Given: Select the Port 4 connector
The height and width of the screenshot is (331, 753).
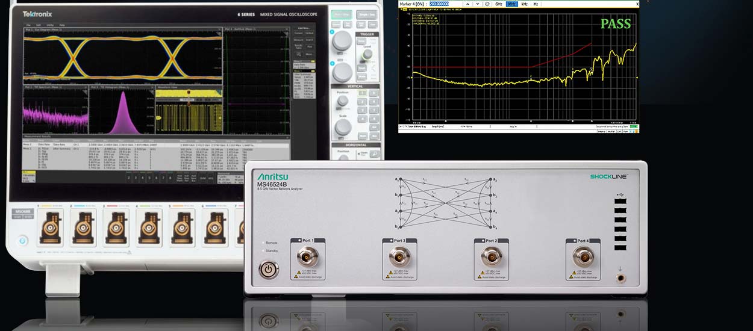Looking at the screenshot, I should tap(583, 258).
